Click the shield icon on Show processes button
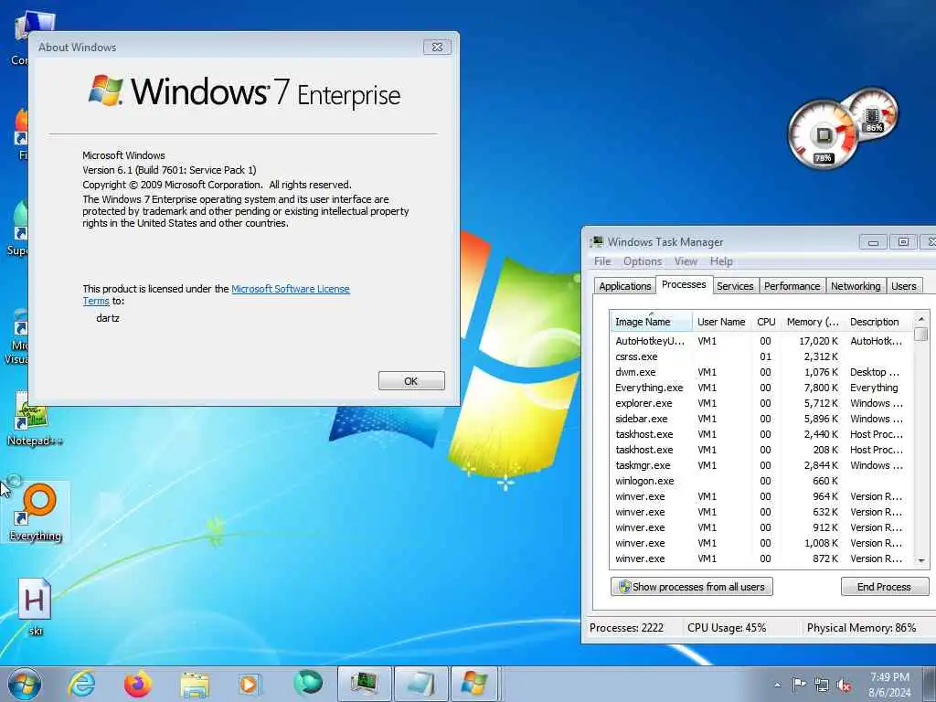This screenshot has height=702, width=936. pos(624,587)
